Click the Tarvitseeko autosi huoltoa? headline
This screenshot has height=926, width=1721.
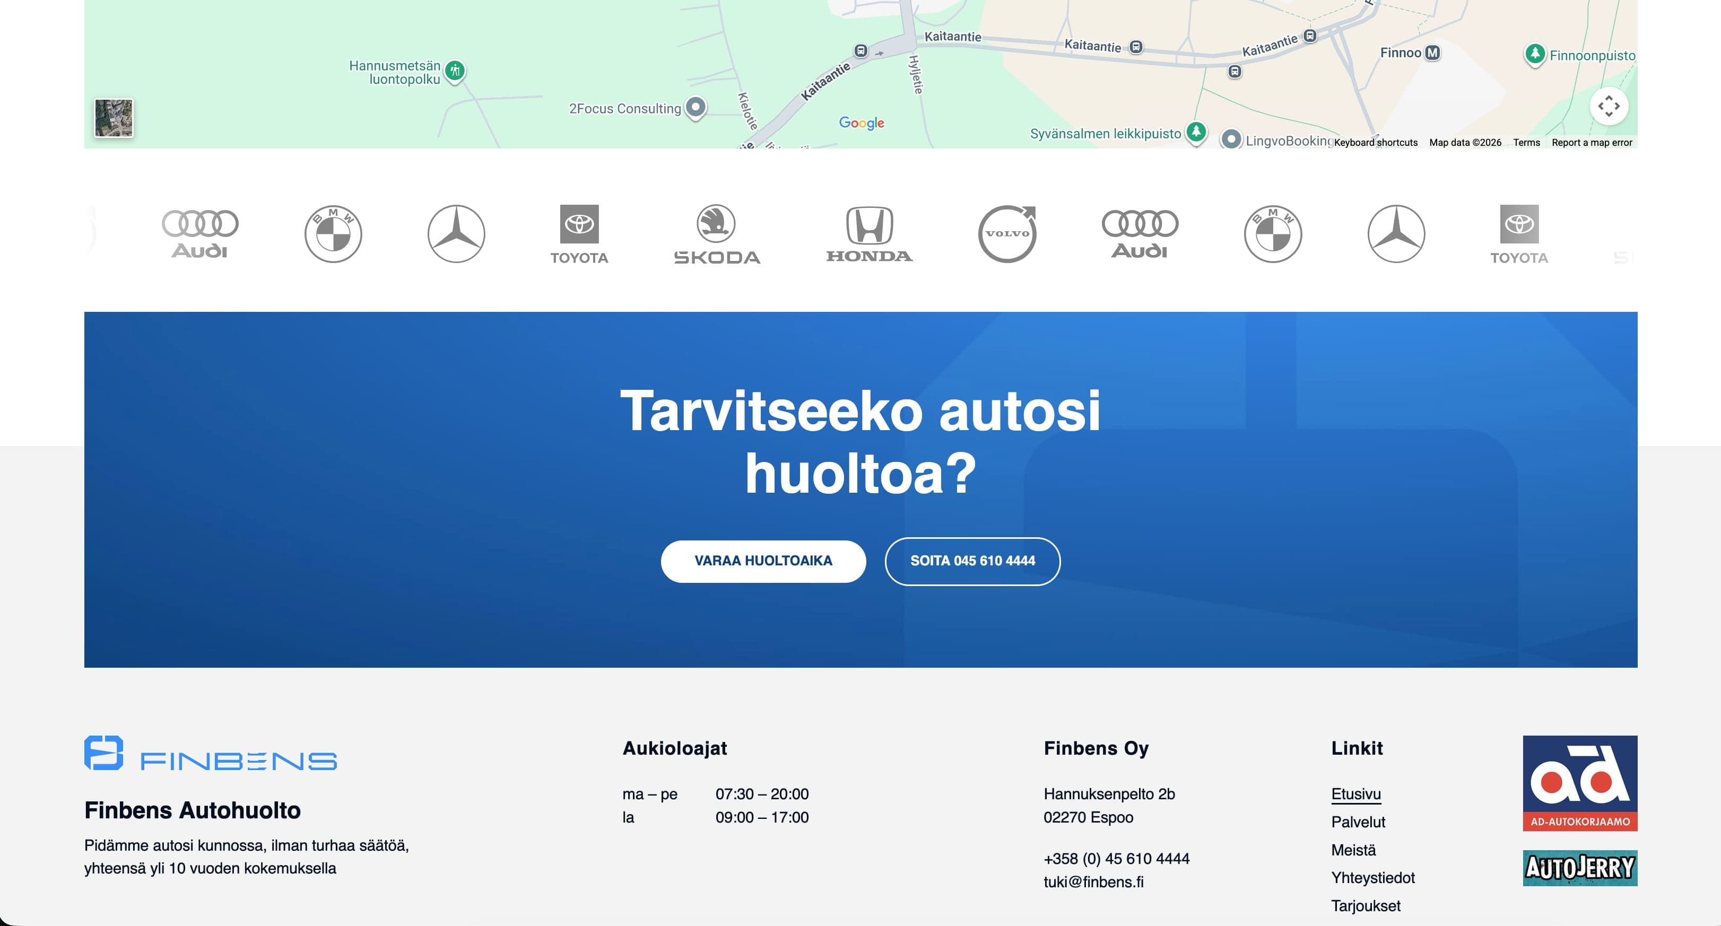pyautogui.click(x=860, y=442)
